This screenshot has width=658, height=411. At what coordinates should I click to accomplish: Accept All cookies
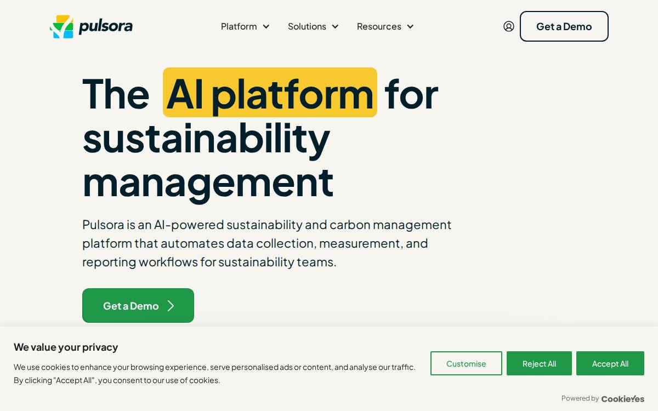coord(610,363)
